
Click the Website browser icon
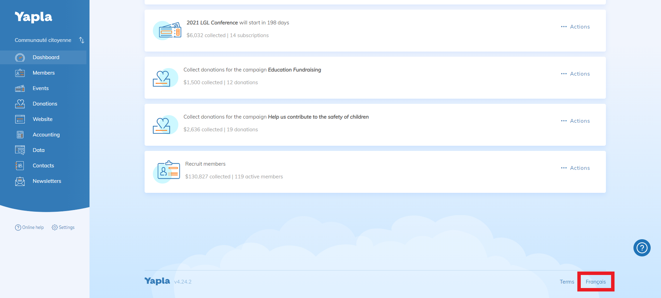pyautogui.click(x=20, y=119)
